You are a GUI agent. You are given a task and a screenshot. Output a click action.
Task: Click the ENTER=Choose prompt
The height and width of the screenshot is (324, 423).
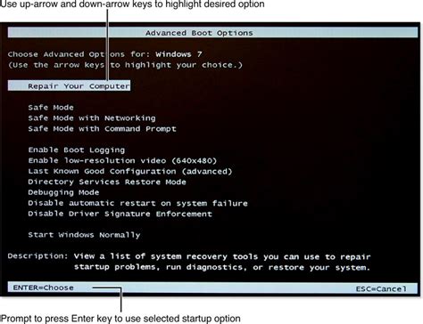[x=44, y=288]
